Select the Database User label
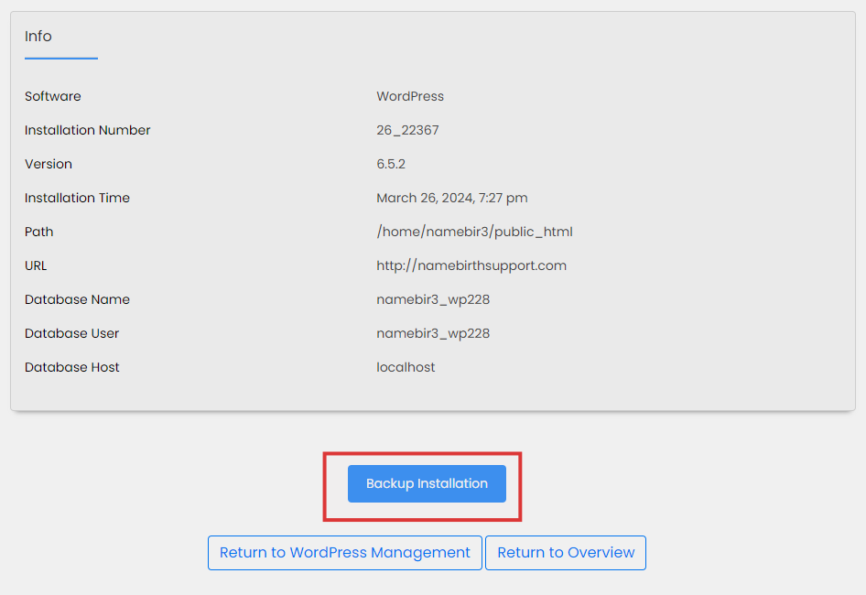This screenshot has height=595, width=866. tap(71, 333)
